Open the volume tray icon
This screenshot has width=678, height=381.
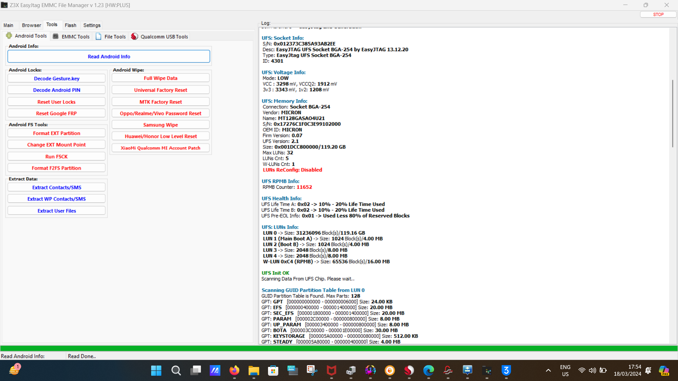[592, 370]
